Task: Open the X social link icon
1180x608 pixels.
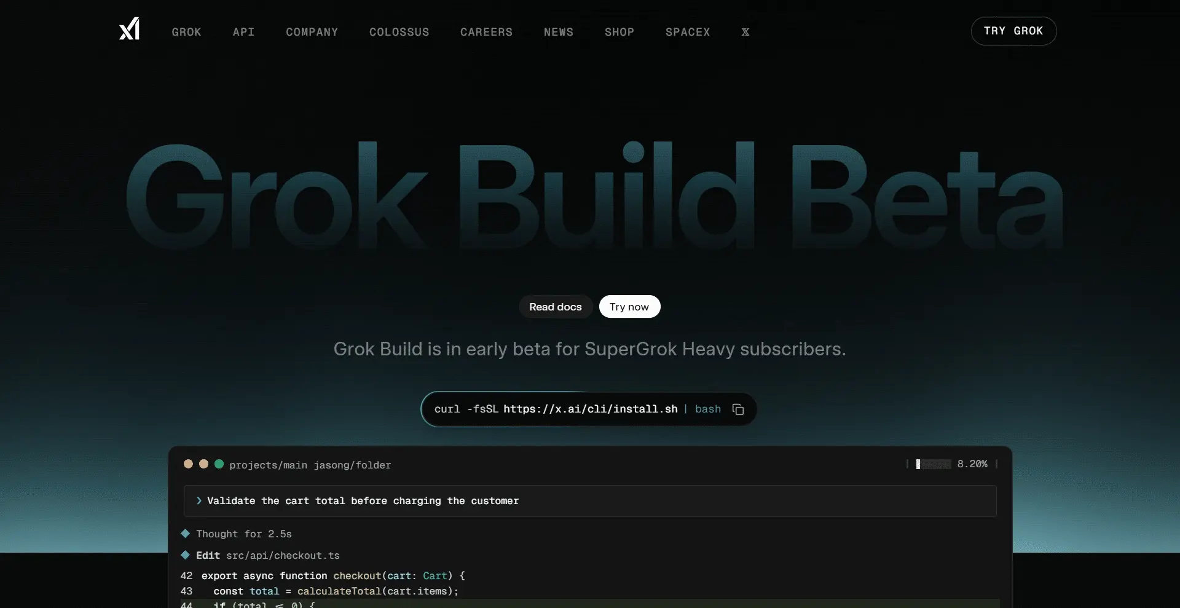Action: pyautogui.click(x=745, y=32)
